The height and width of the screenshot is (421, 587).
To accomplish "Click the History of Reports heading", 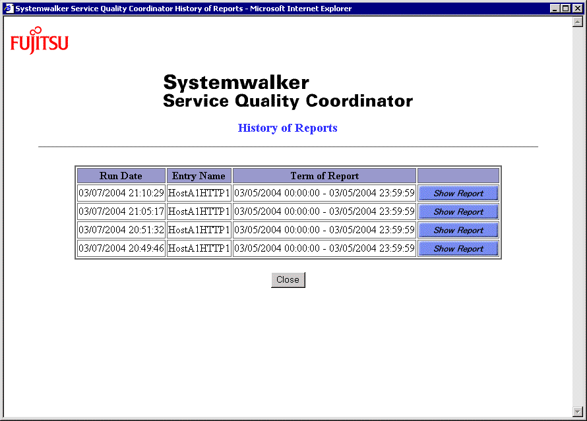I will (288, 128).
